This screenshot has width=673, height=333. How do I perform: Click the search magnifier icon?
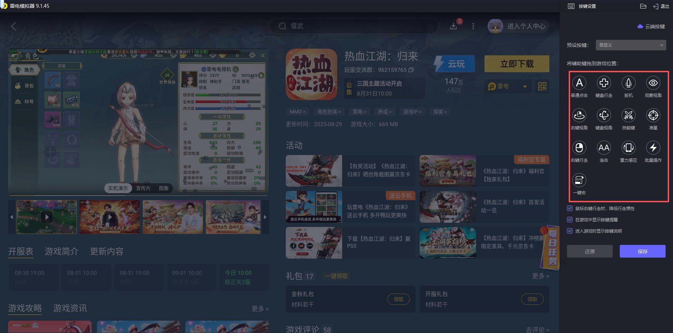pos(282,26)
